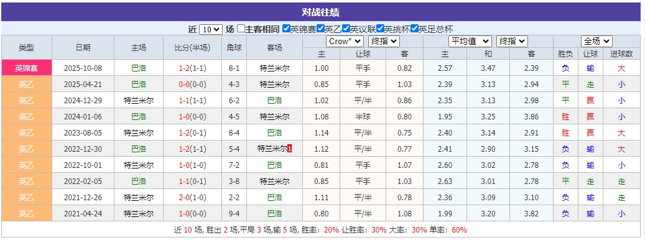645x240 pixels.
Task: Click 大 goals result in 2025-10-08 row
Action: tap(621, 68)
